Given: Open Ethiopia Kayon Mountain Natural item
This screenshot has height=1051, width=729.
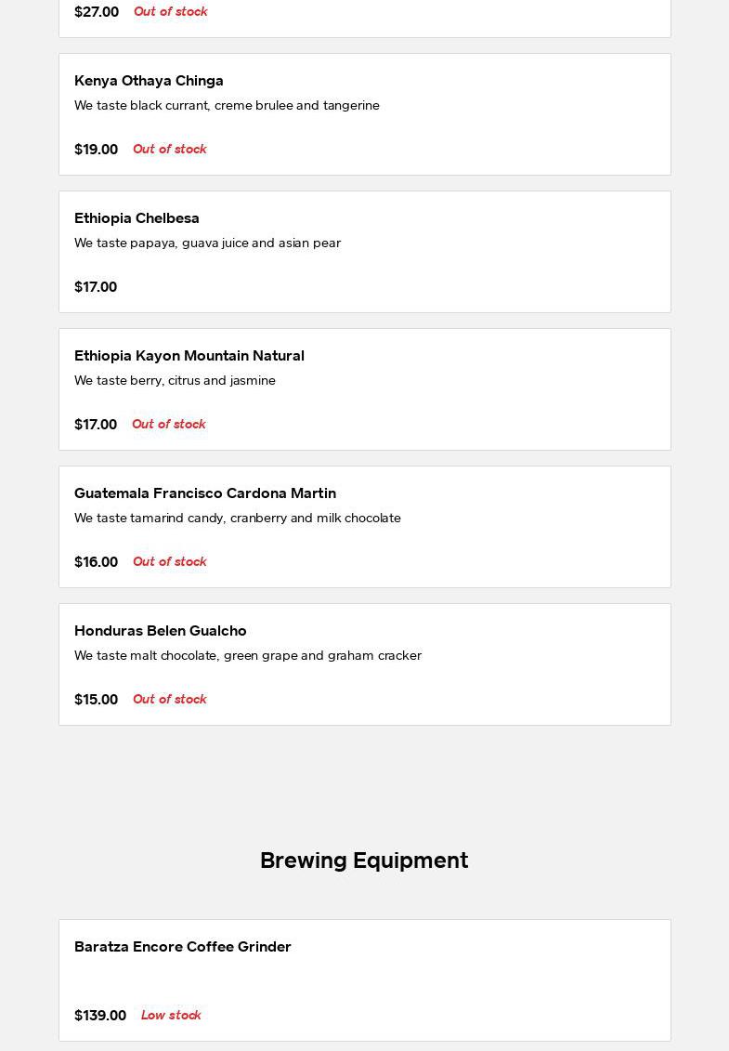Looking at the screenshot, I should click(x=364, y=389).
